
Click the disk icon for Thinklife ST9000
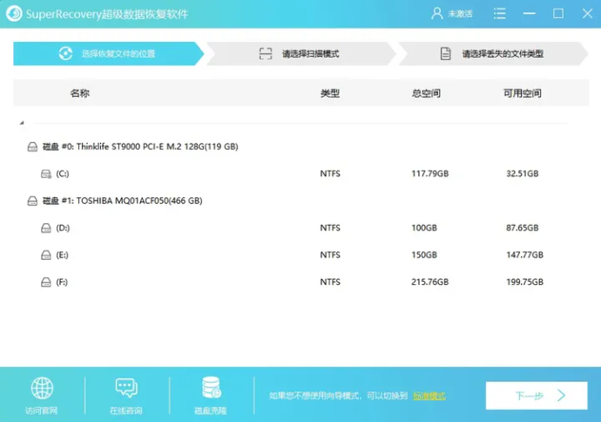coord(32,147)
